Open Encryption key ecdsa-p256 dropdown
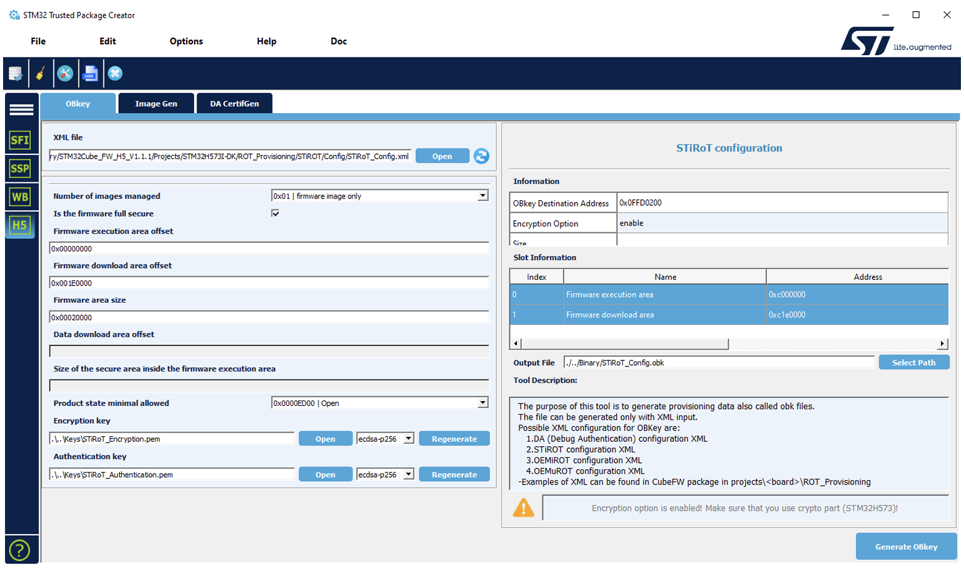 (x=408, y=439)
